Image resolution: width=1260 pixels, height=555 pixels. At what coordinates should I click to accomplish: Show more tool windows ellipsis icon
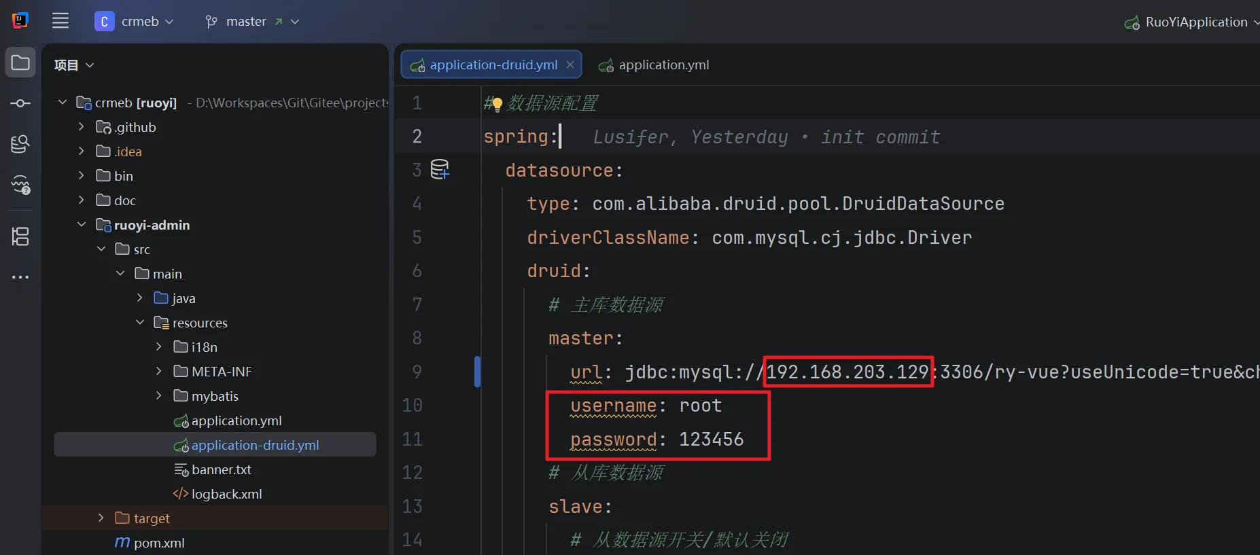[x=20, y=277]
